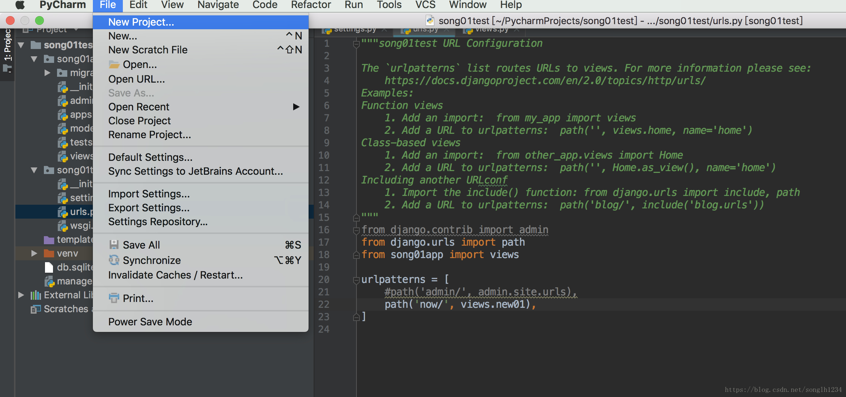
Task: Collapse the imports fold marker on line 16
Action: (x=356, y=230)
